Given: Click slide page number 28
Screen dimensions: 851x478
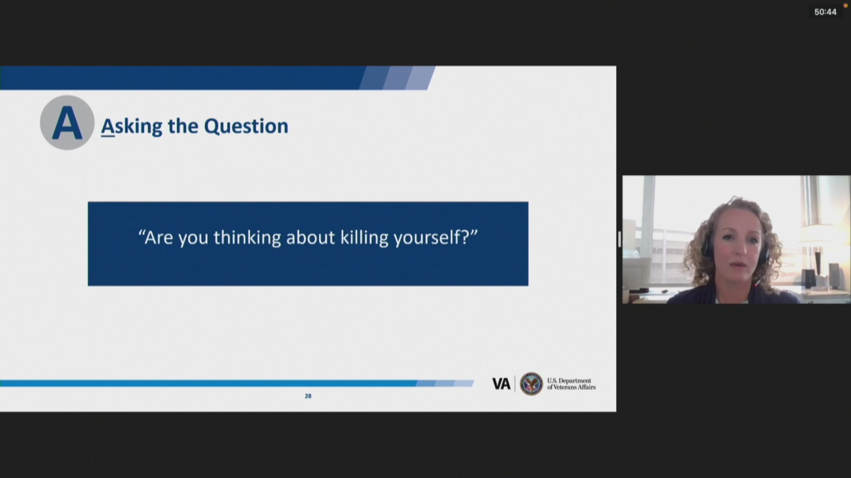Looking at the screenshot, I should [308, 396].
